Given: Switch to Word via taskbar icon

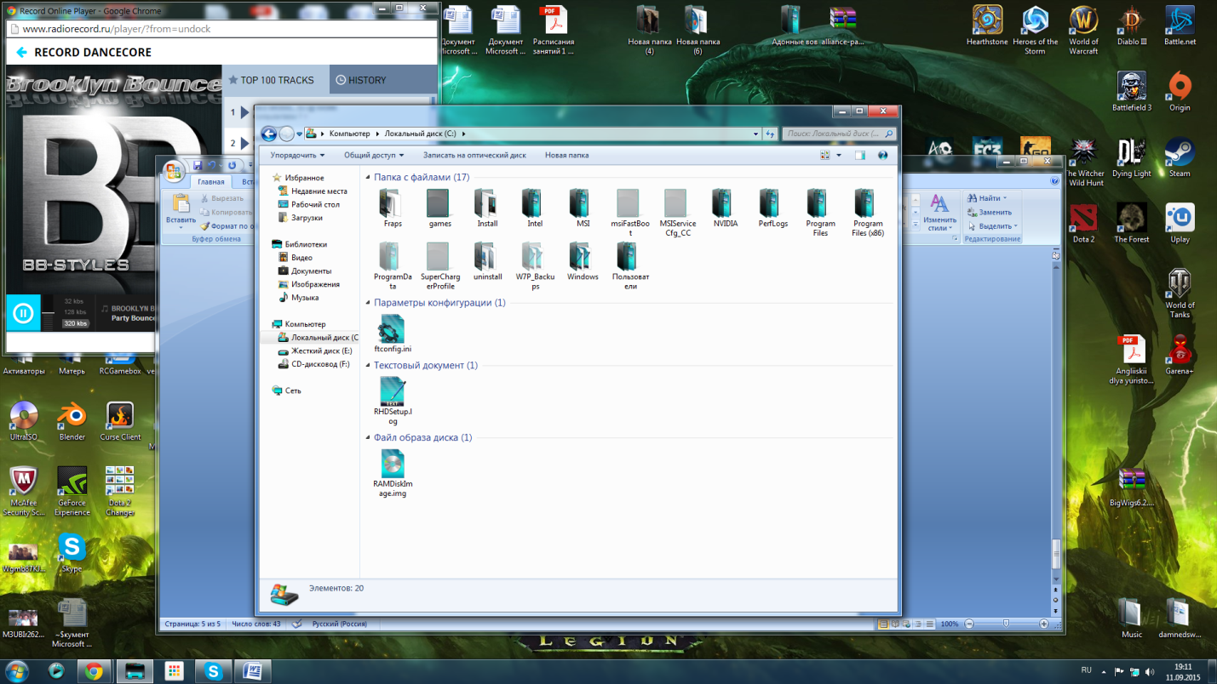Looking at the screenshot, I should coord(252,671).
